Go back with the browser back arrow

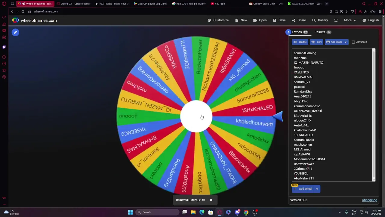[x=12, y=11]
